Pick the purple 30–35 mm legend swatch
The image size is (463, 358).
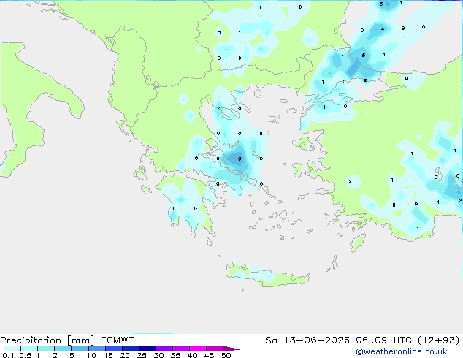coord(164,349)
